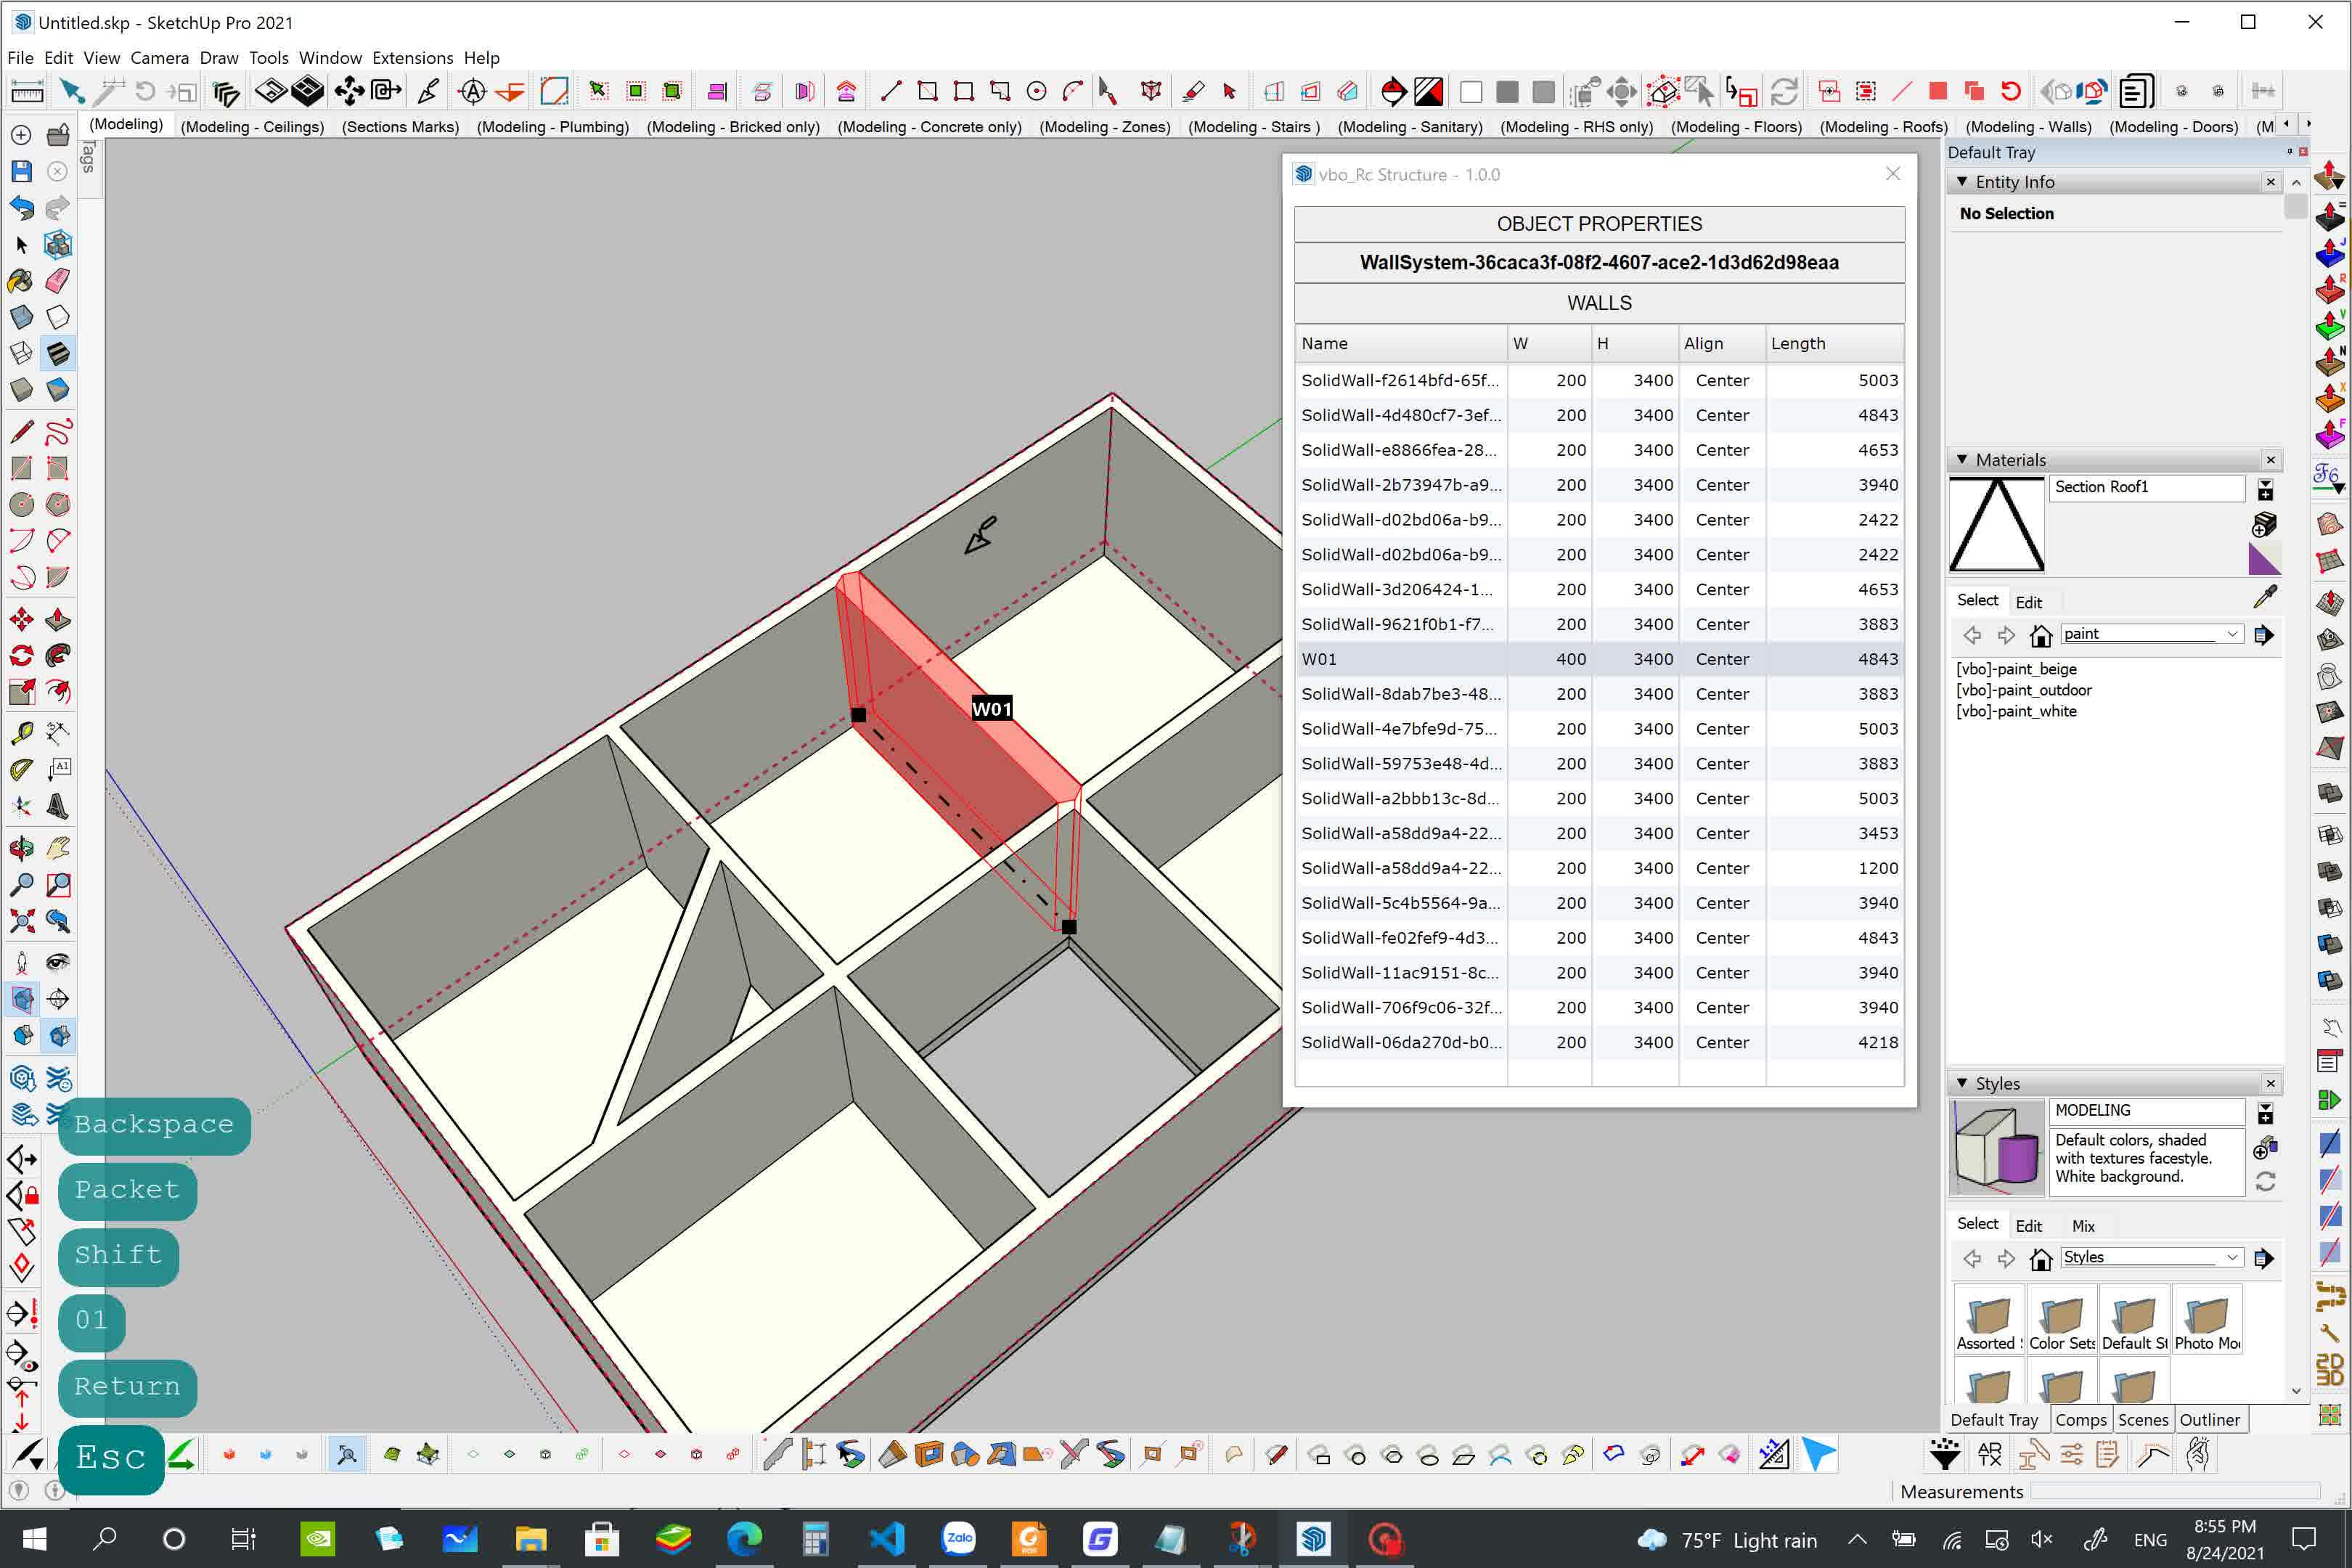Open the Styles collection dropdown

coord(2232,1257)
